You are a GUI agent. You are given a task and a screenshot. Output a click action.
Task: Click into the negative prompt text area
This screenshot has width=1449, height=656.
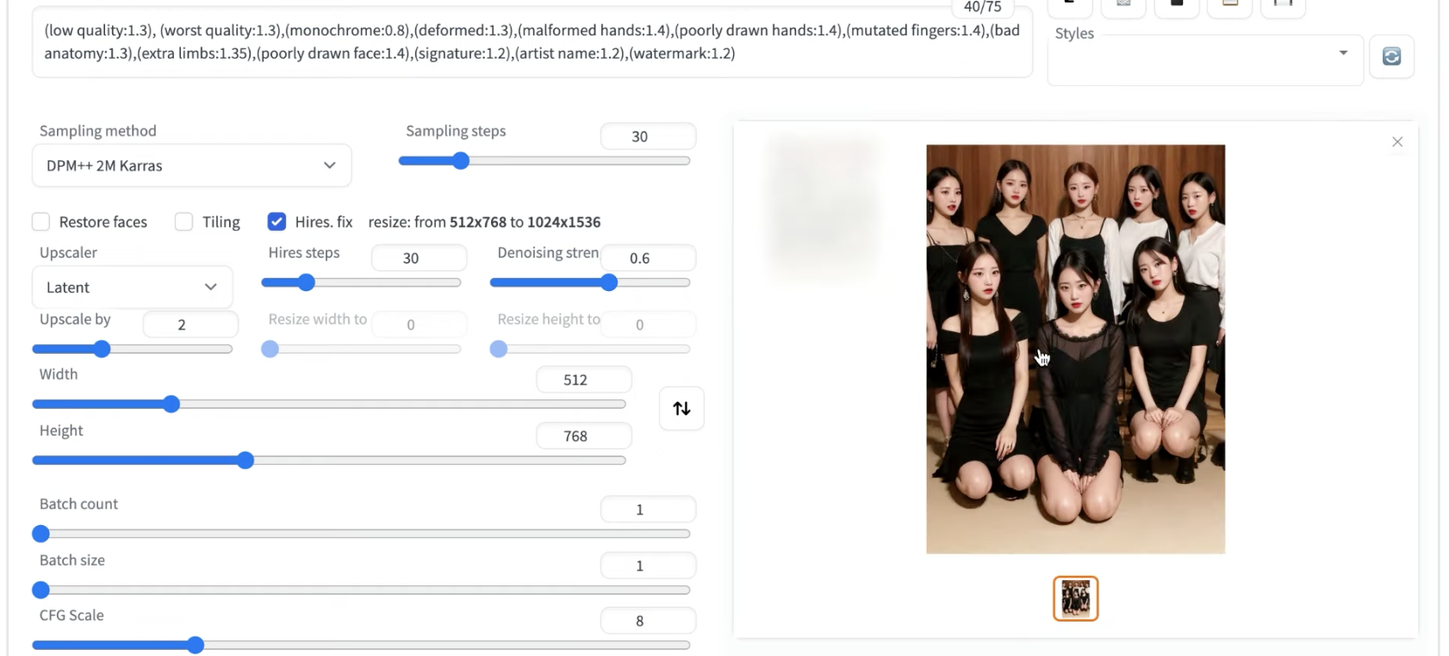pyautogui.click(x=532, y=42)
